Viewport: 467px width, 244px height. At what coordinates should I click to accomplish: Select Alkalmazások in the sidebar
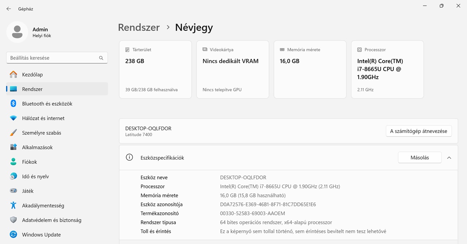pyautogui.click(x=57, y=147)
